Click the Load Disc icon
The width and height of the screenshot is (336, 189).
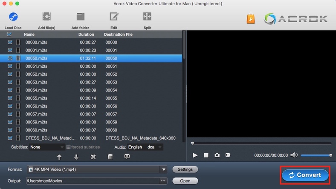coord(13,17)
